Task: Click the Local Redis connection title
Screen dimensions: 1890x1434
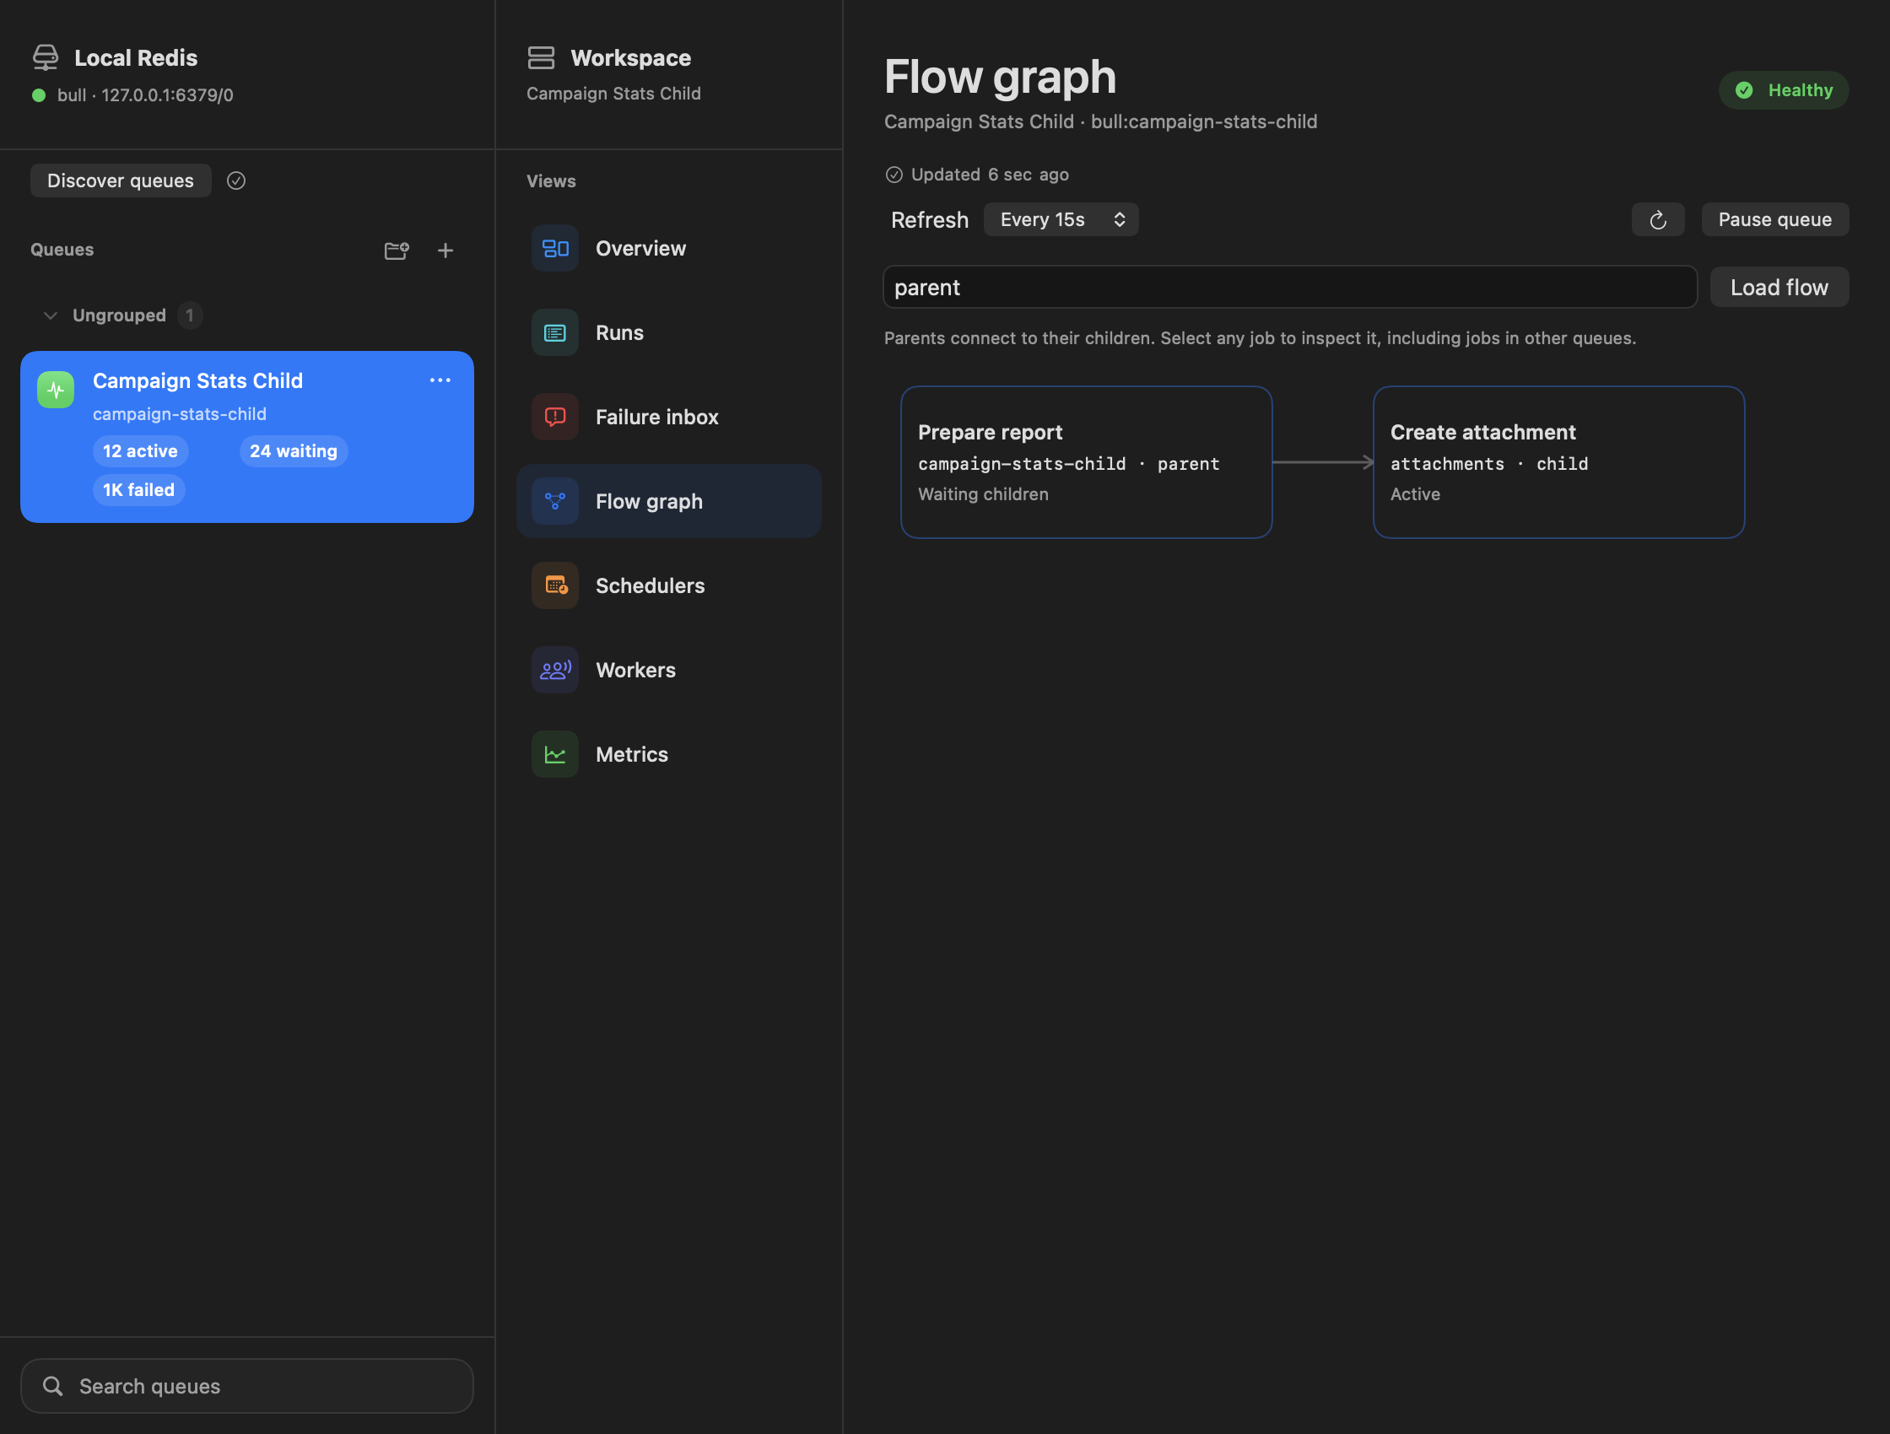Action: coord(136,57)
